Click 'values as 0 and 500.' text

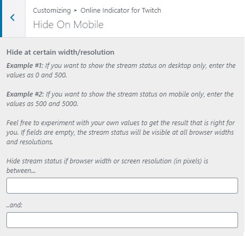pos(37,75)
